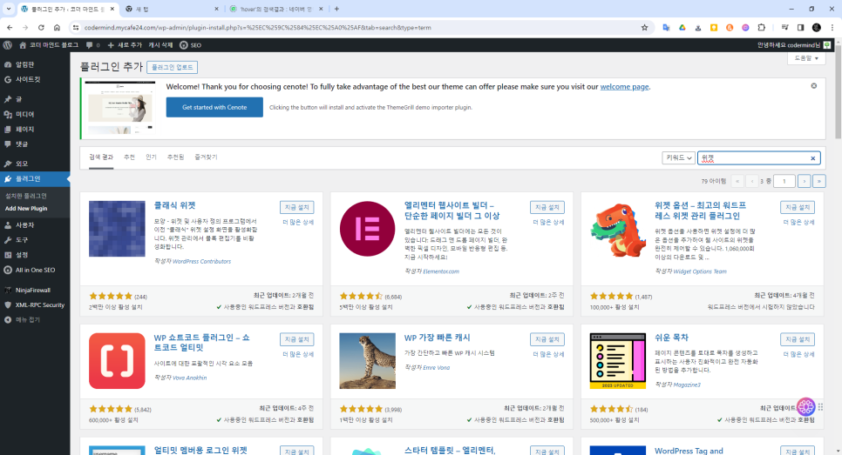Screen dimensions: 842x455
Task: Expand the 도움말 help dropdown
Action: click(x=806, y=58)
